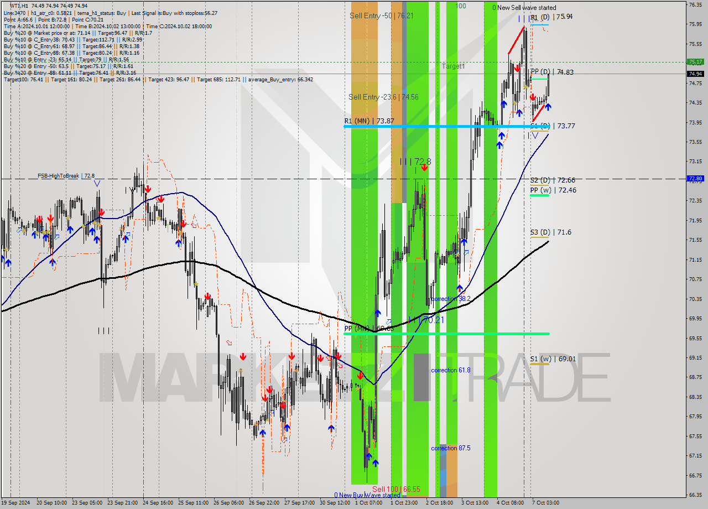708x509 pixels.
Task: Click the 'PP (D) | 74.83' pivot label
Action: click(x=552, y=72)
